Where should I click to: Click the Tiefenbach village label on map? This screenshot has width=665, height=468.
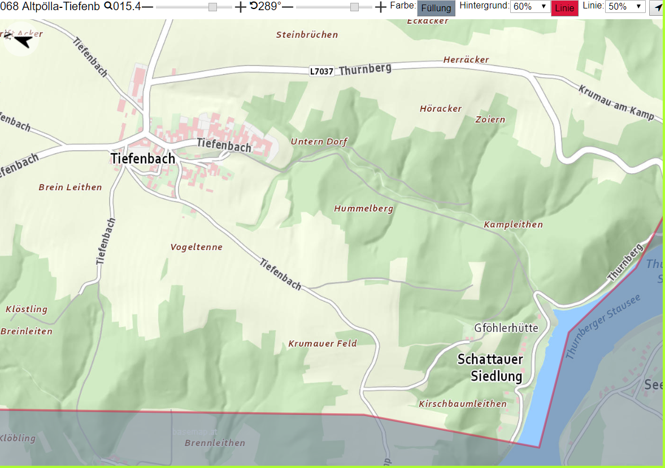143,159
